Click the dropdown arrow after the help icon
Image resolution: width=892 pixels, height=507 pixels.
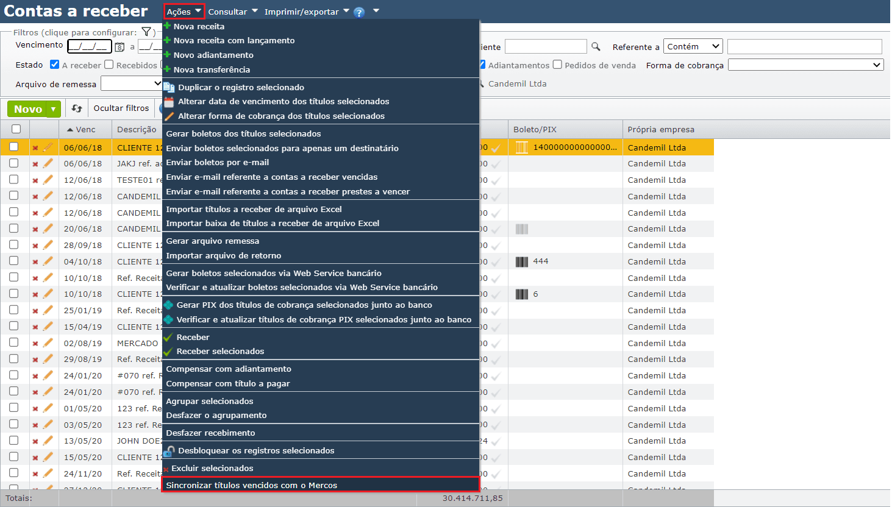click(x=376, y=11)
